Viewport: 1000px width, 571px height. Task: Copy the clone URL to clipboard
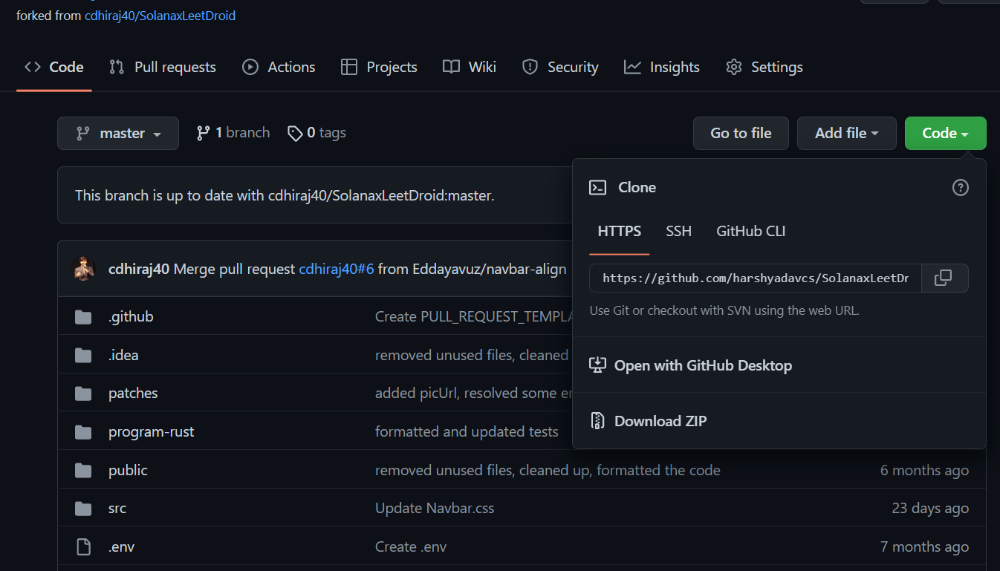(944, 278)
